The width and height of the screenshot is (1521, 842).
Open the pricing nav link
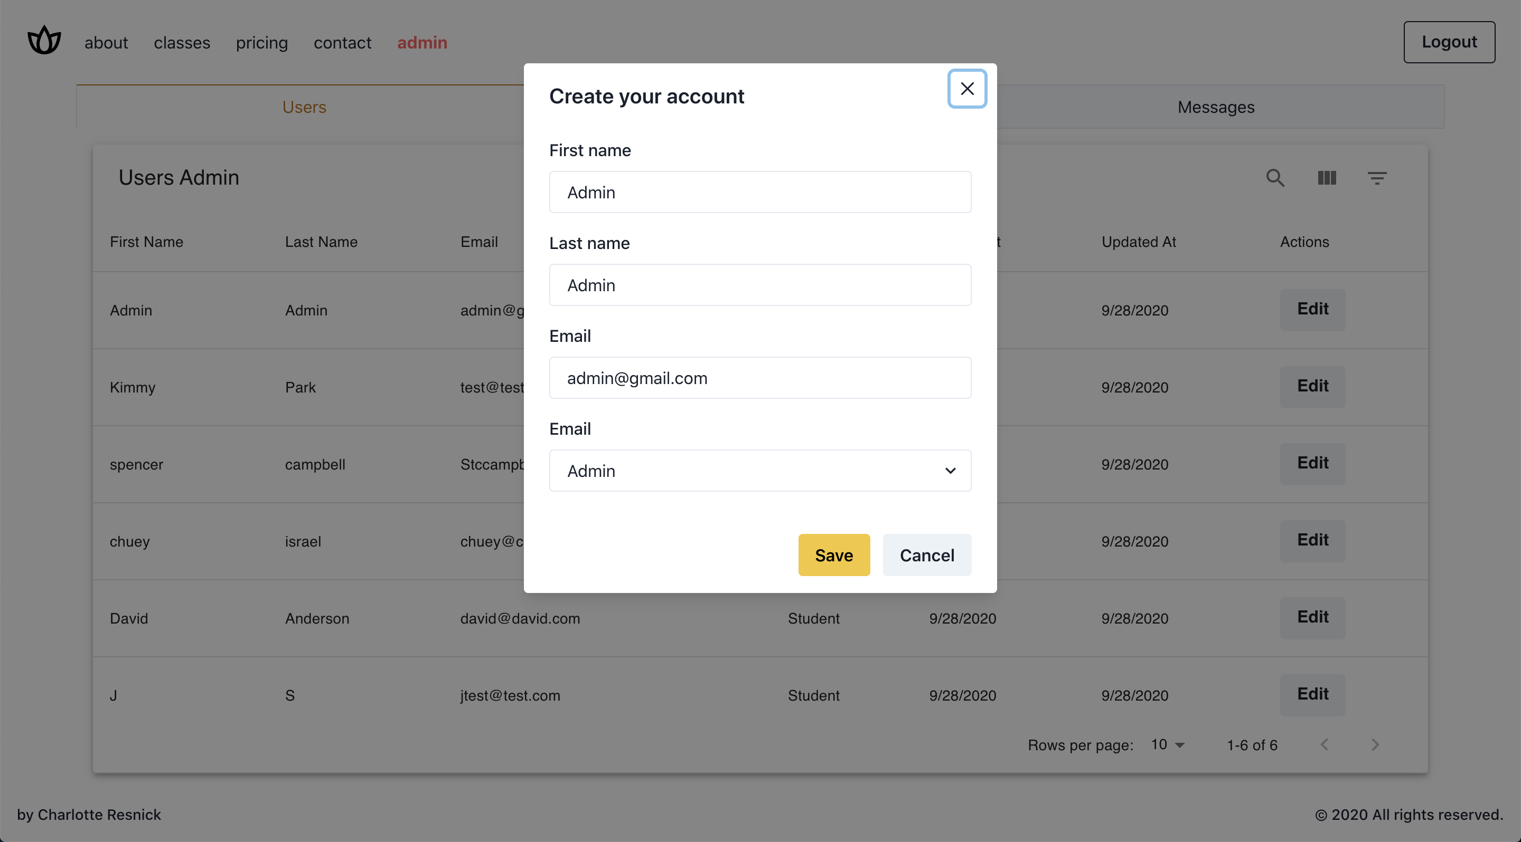coord(262,42)
